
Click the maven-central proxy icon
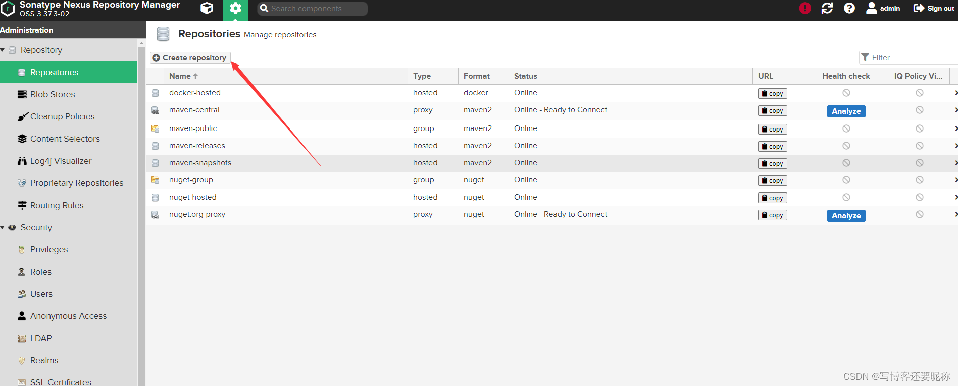[x=155, y=110]
